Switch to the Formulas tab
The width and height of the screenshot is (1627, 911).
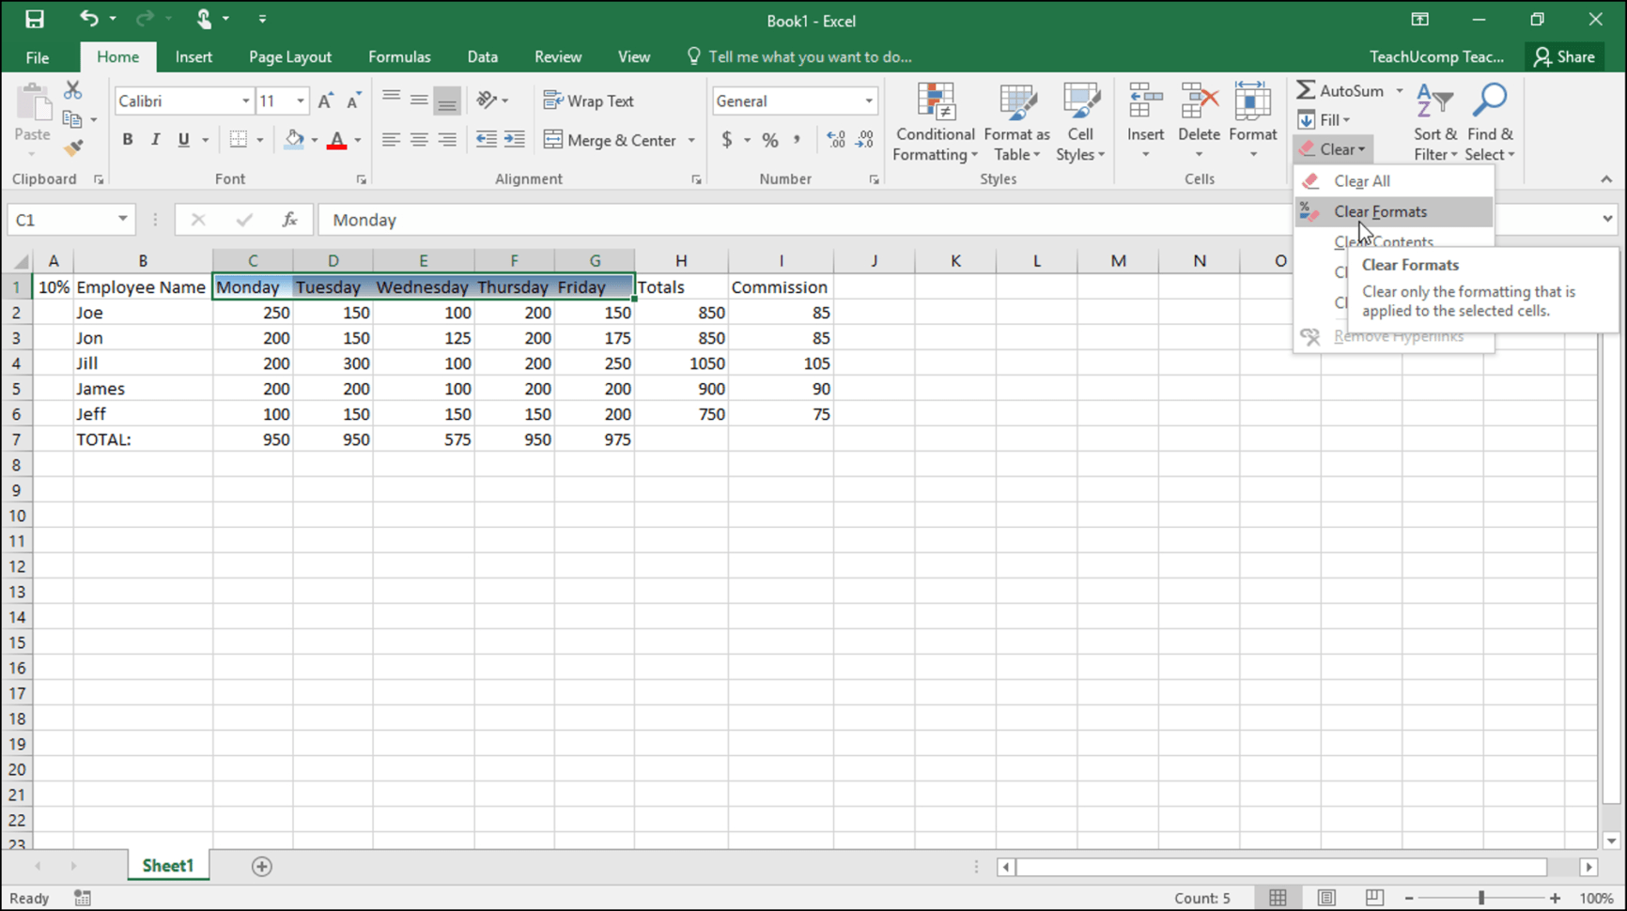[x=399, y=56]
